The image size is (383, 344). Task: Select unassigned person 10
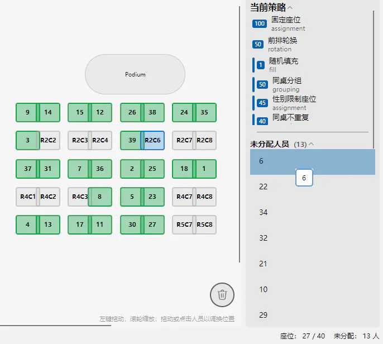click(x=313, y=289)
